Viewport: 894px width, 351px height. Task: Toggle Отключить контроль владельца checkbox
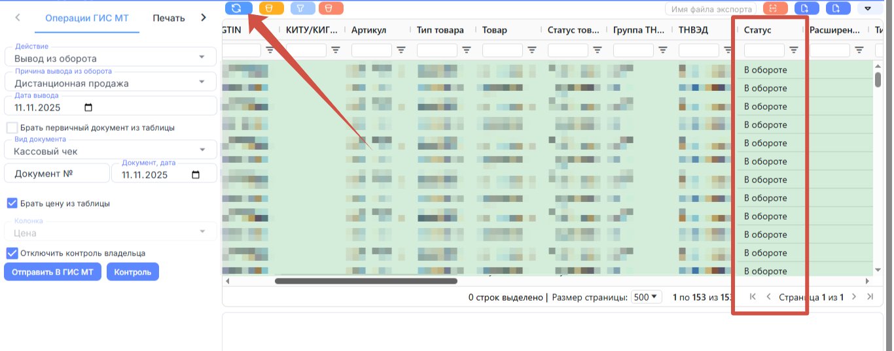12,253
